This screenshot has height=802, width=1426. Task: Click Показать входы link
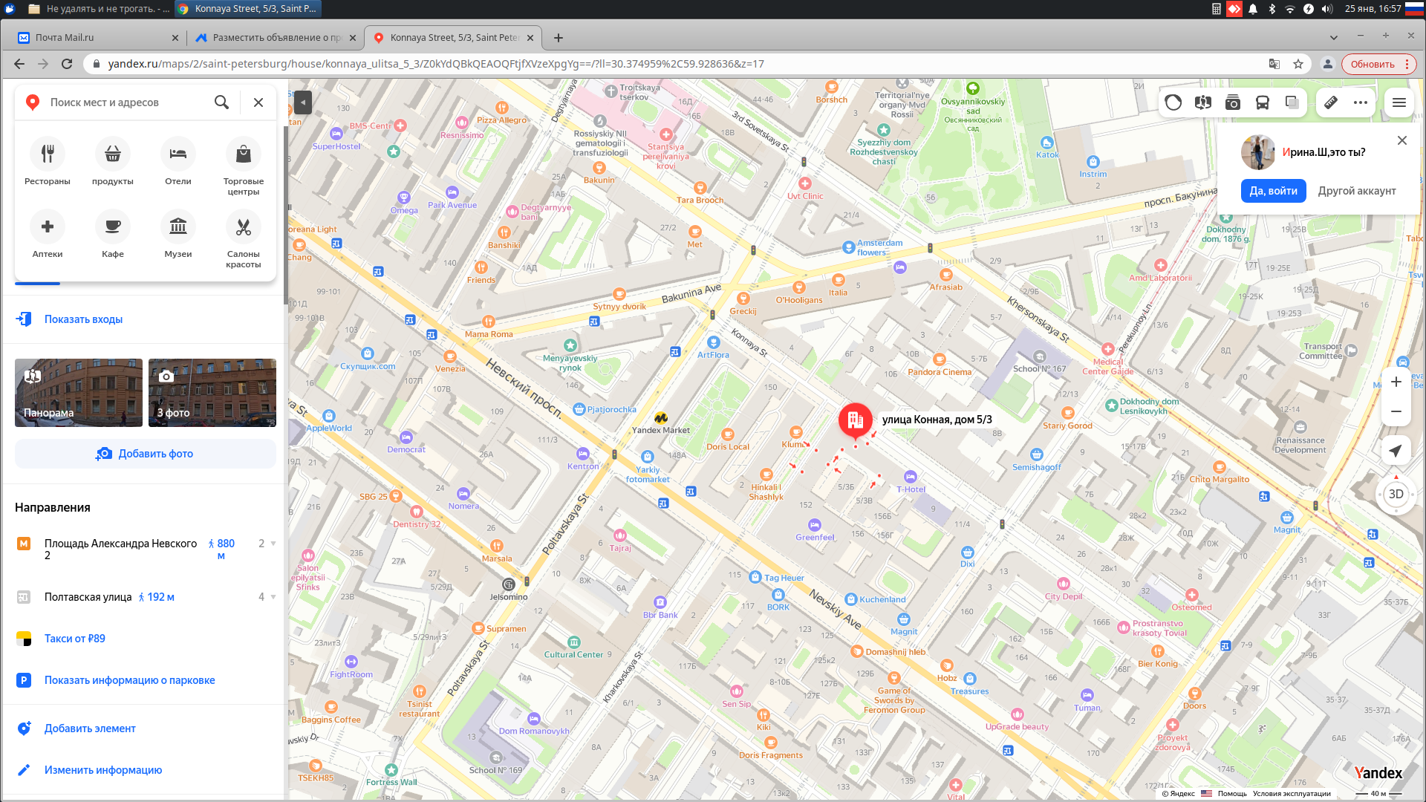tap(83, 319)
